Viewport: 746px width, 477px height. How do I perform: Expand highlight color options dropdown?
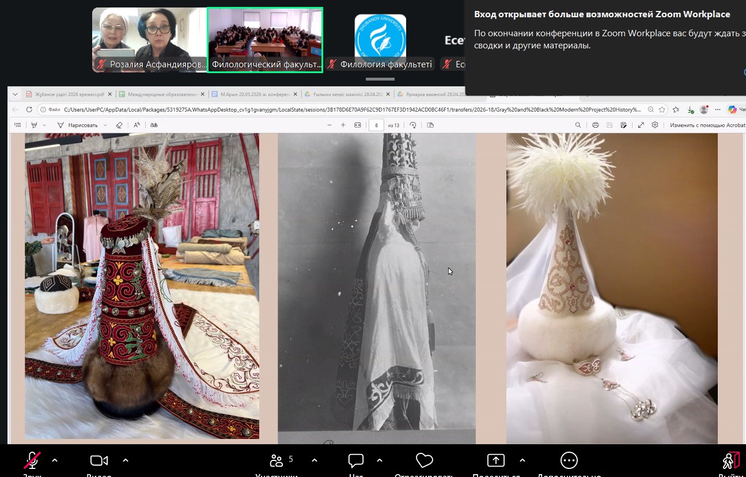coord(45,125)
